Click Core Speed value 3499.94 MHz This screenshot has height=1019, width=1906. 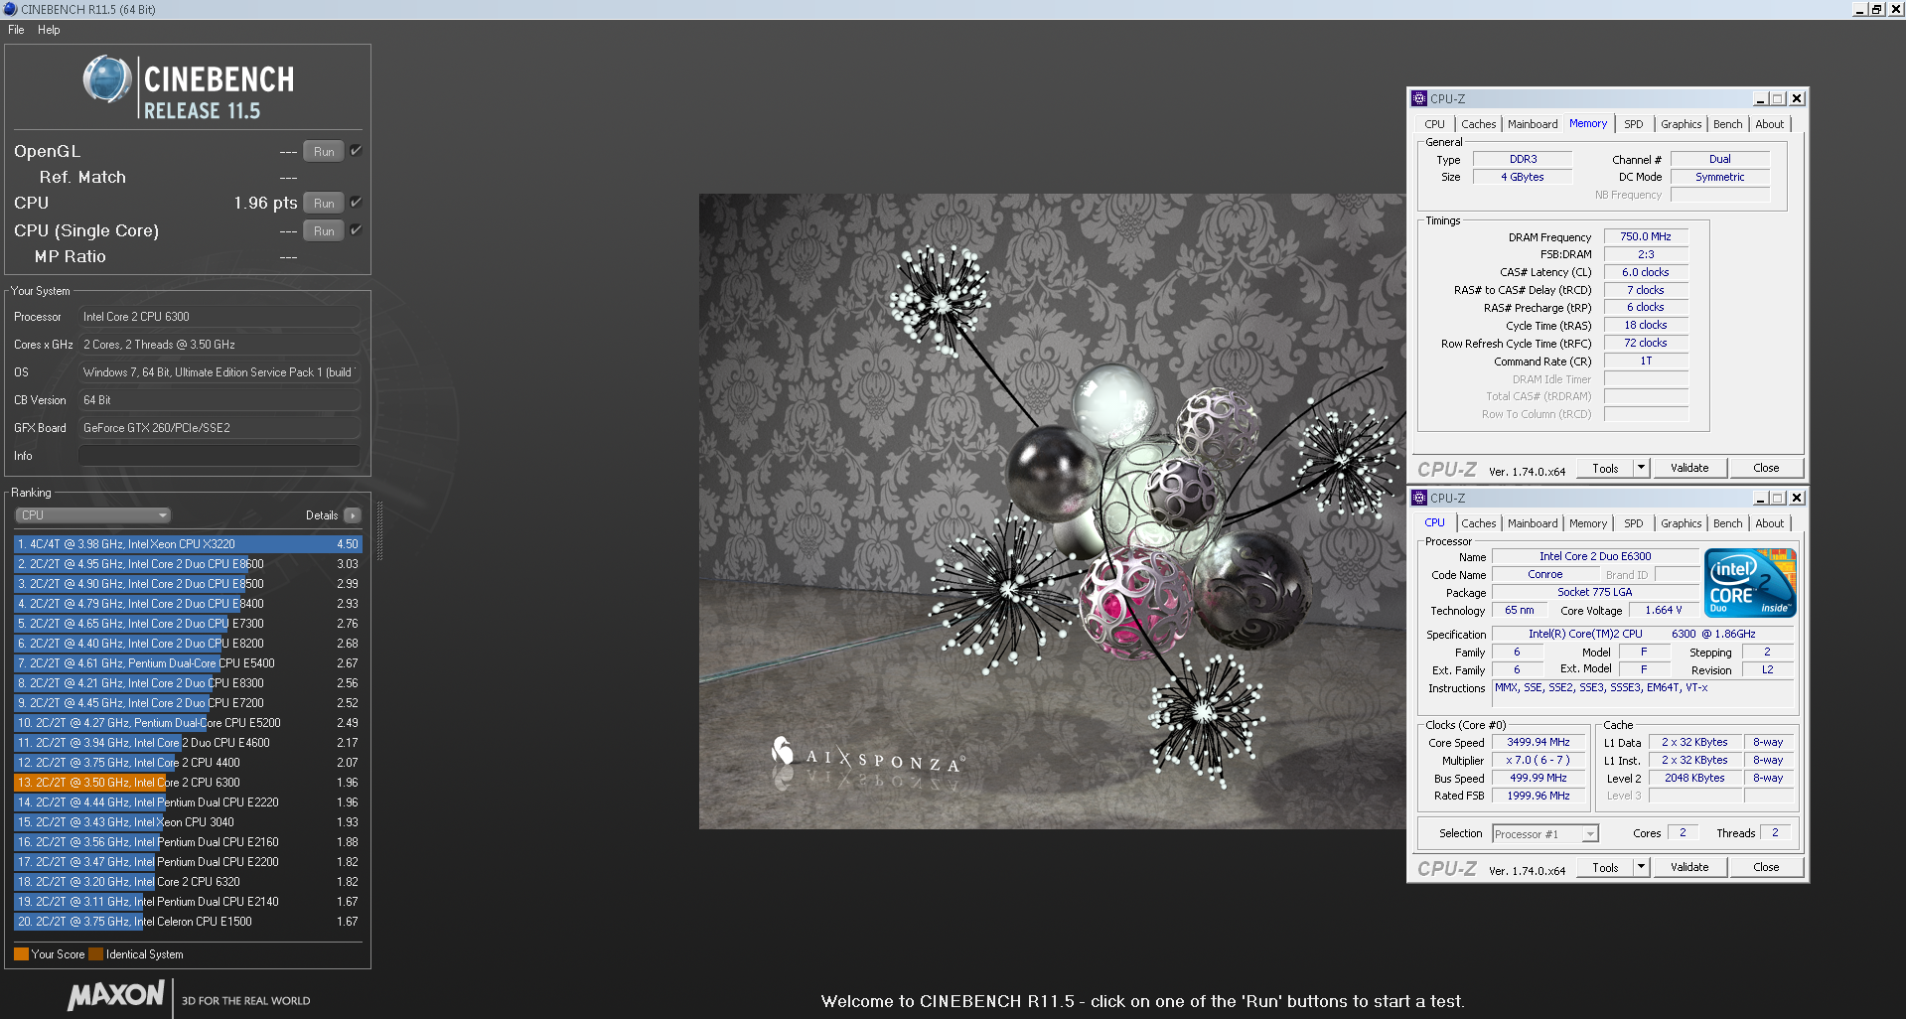click(1539, 742)
